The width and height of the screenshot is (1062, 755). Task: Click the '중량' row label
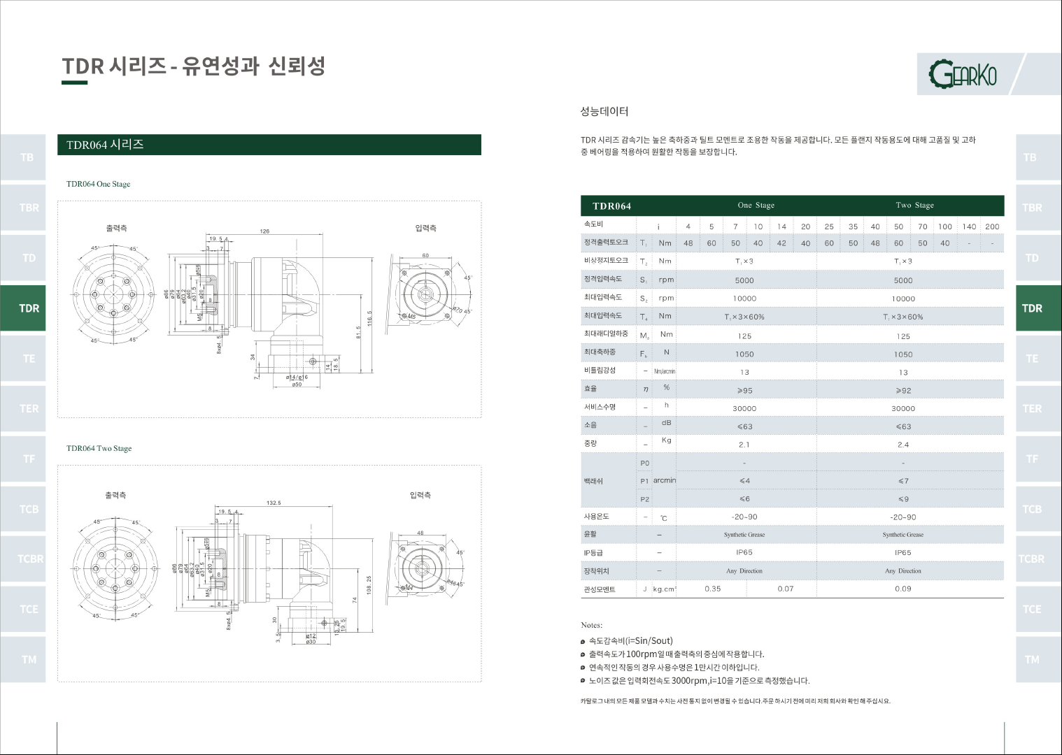point(590,443)
